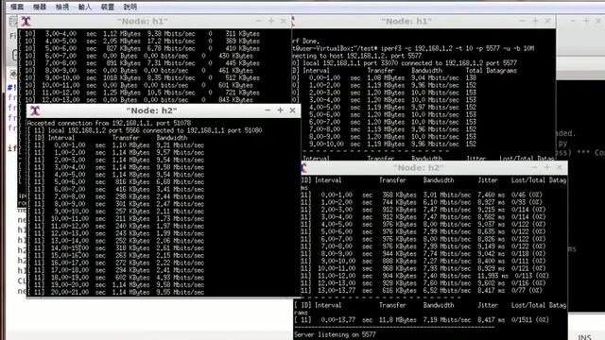
Task: Click the '0.00-1.00 sec 1.08 MBytes' row
Action: pos(385,77)
